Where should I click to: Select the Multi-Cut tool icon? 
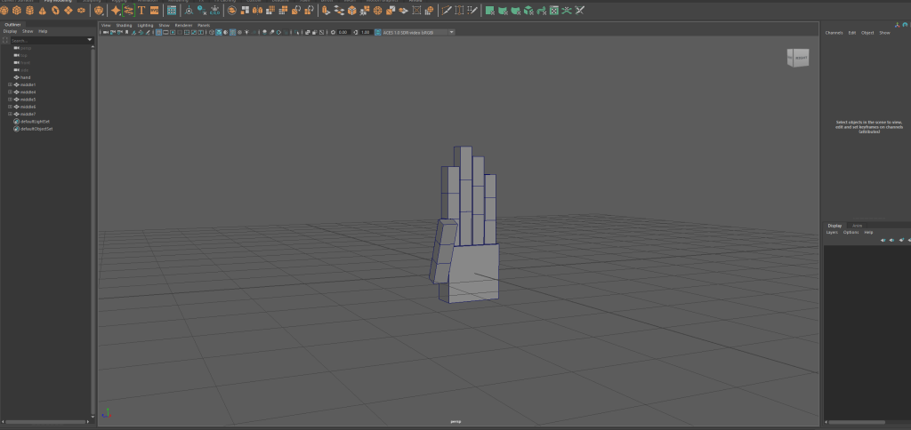click(x=447, y=11)
